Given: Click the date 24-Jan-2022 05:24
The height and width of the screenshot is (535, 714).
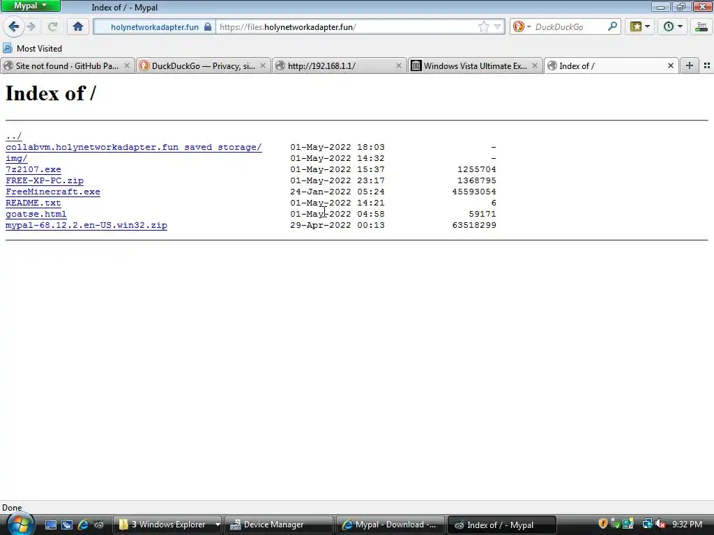Looking at the screenshot, I should coord(337,192).
